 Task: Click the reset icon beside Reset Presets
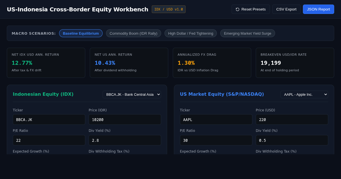[x=238, y=9]
